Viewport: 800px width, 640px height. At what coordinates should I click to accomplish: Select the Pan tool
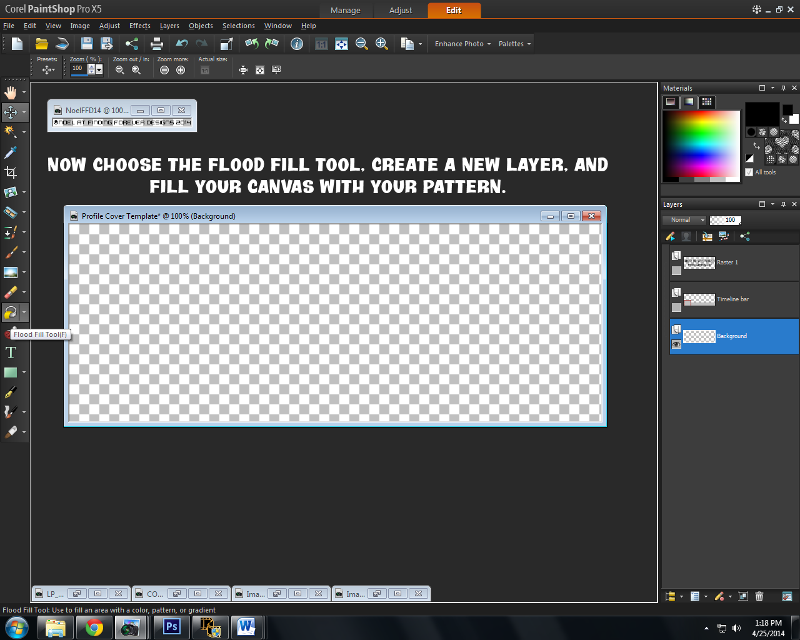pyautogui.click(x=11, y=92)
